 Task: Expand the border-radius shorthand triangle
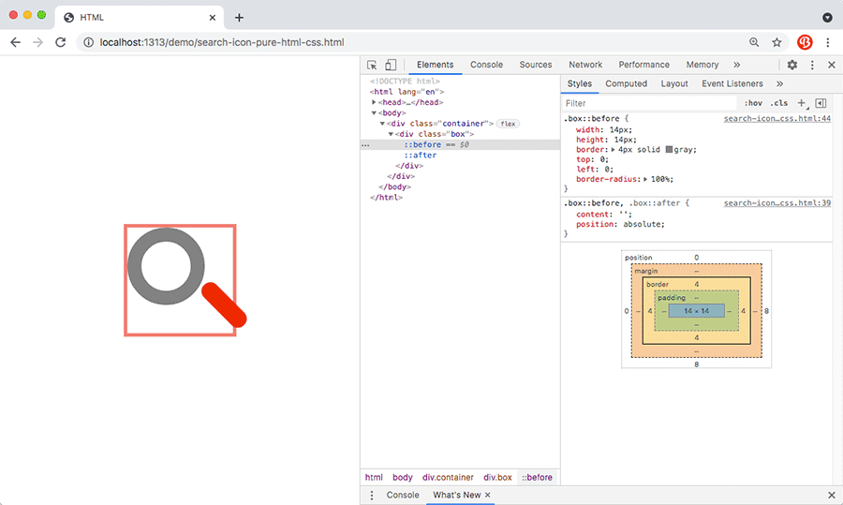click(645, 180)
